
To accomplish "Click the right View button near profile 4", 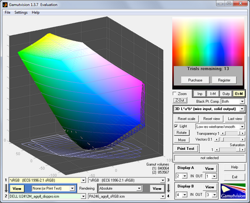I will click(157, 189).
